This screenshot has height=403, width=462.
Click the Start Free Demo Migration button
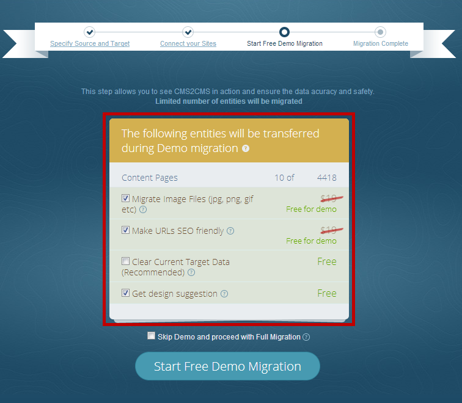click(227, 366)
